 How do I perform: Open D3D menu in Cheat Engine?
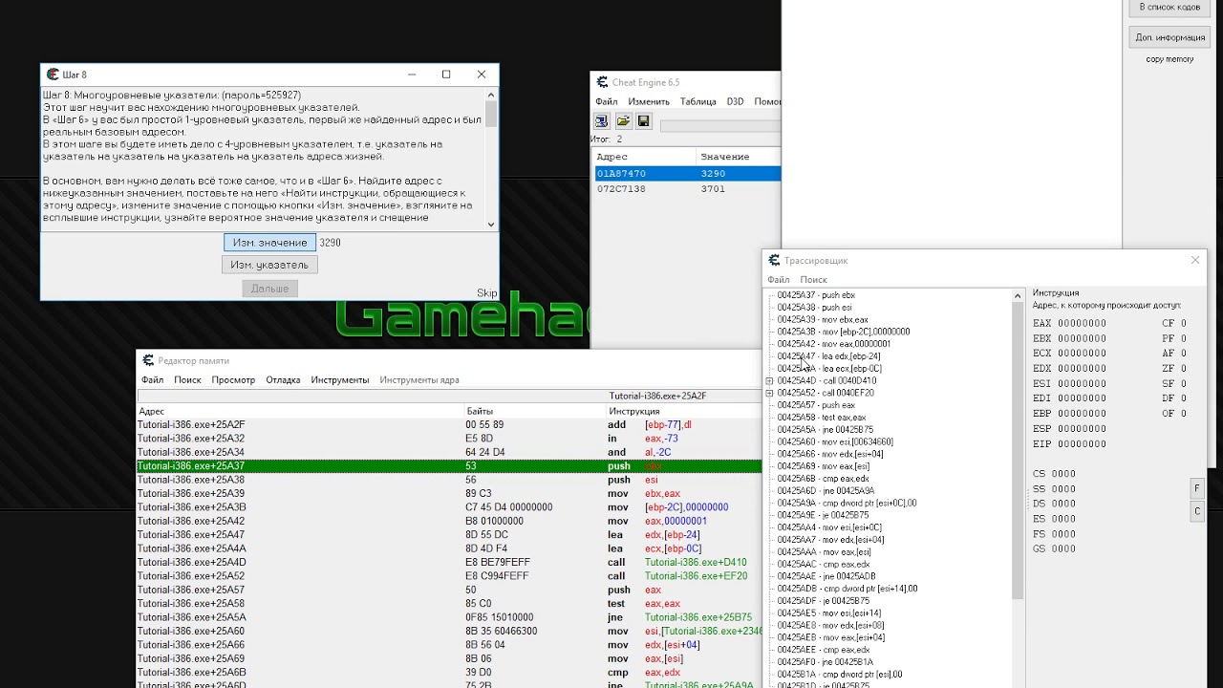point(735,101)
